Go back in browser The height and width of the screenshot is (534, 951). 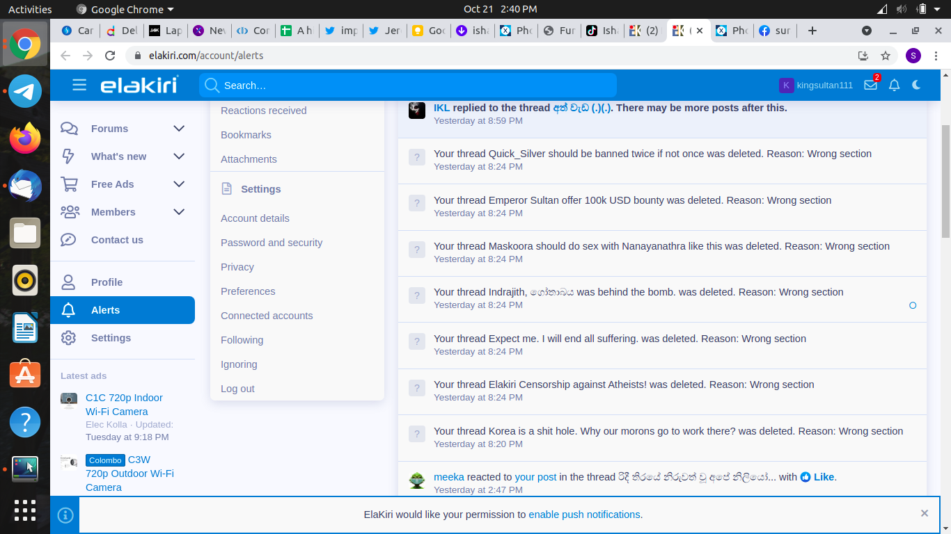(65, 56)
